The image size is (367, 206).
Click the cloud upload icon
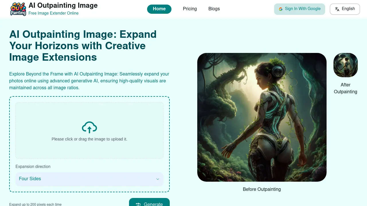pyautogui.click(x=89, y=127)
